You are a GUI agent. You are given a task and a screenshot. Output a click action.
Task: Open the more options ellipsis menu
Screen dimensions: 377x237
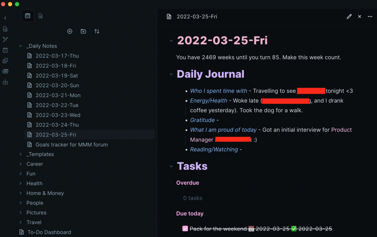(x=370, y=16)
